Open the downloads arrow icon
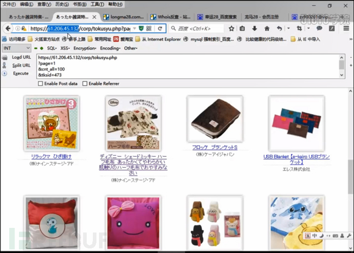The width and height of the screenshot is (354, 253). (254, 29)
